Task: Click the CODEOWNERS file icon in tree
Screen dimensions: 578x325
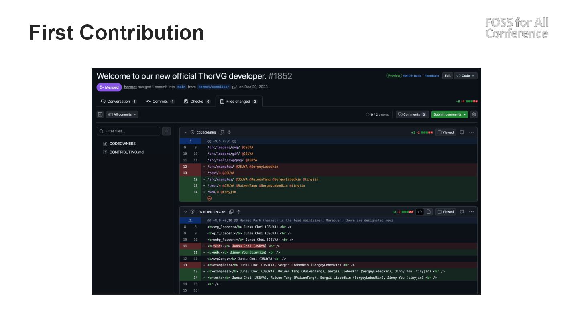Action: coord(105,144)
